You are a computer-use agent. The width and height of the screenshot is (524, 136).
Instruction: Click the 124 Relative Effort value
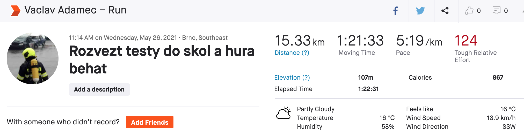pyautogui.click(x=466, y=41)
